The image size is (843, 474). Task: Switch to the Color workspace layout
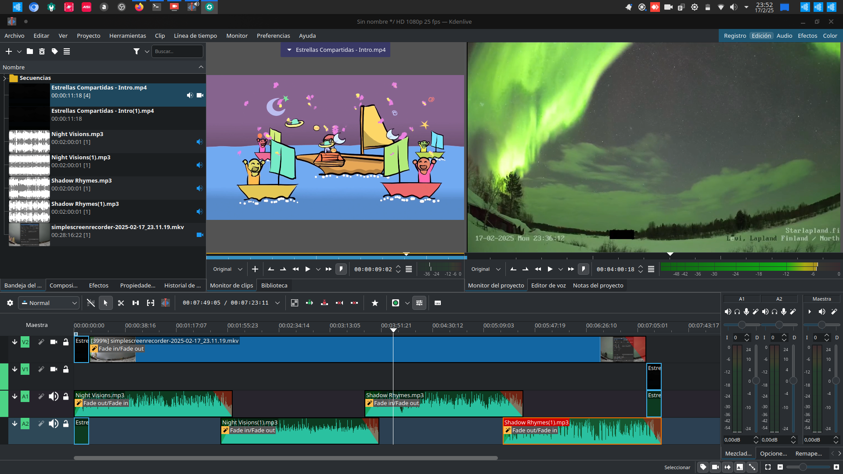pos(830,36)
